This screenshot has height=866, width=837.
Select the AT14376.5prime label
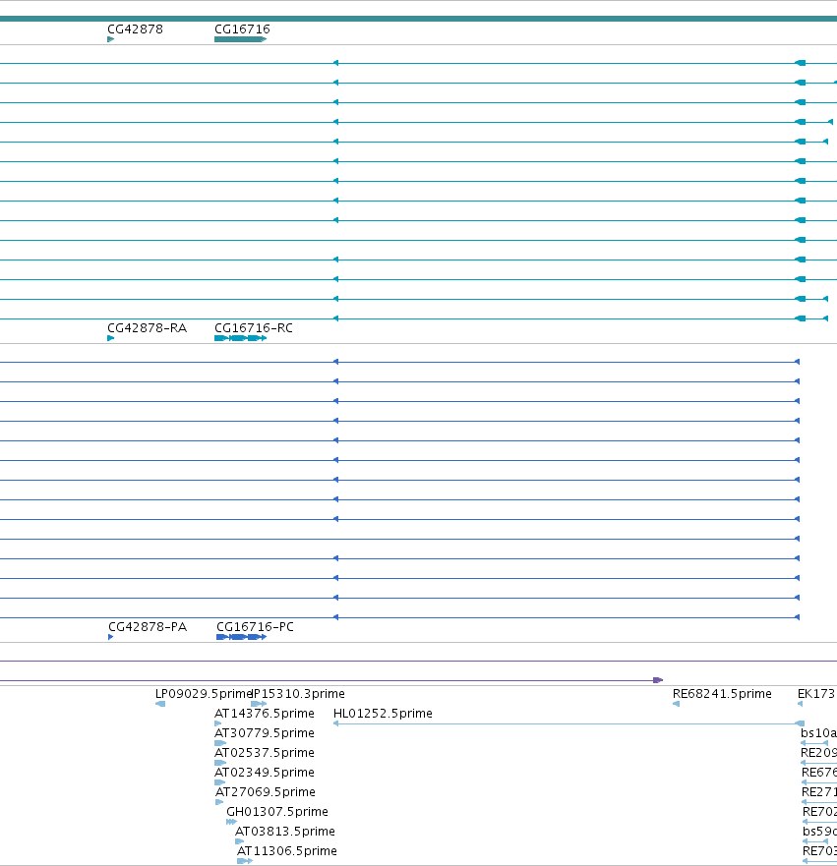pyautogui.click(x=265, y=714)
